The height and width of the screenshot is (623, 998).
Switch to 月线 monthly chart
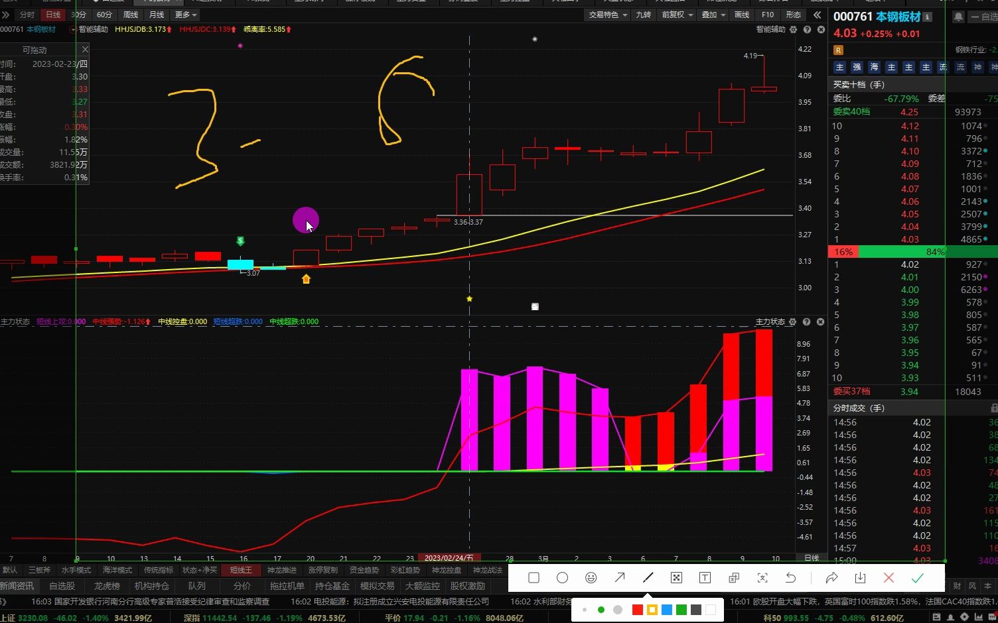tap(157, 15)
